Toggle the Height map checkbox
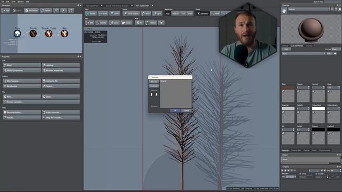 tap(298, 133)
